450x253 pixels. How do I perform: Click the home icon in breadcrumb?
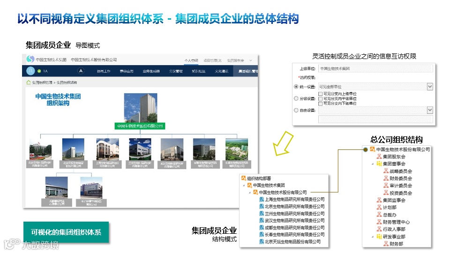point(29,82)
